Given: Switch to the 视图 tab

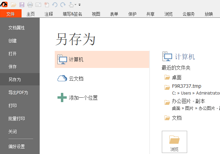Looking at the screenshot, I should coord(96,14).
